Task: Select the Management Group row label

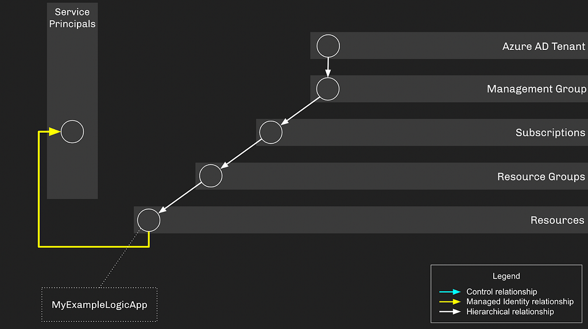Action: 536,89
